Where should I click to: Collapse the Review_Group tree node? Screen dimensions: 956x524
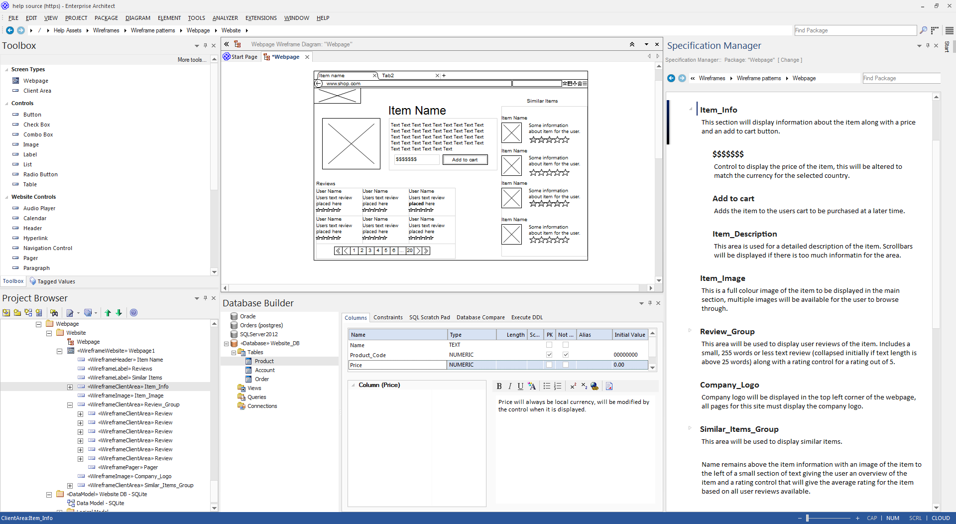click(x=70, y=405)
